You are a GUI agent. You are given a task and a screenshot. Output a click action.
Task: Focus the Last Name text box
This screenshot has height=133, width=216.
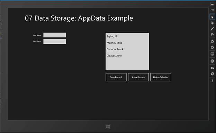pos(55,42)
